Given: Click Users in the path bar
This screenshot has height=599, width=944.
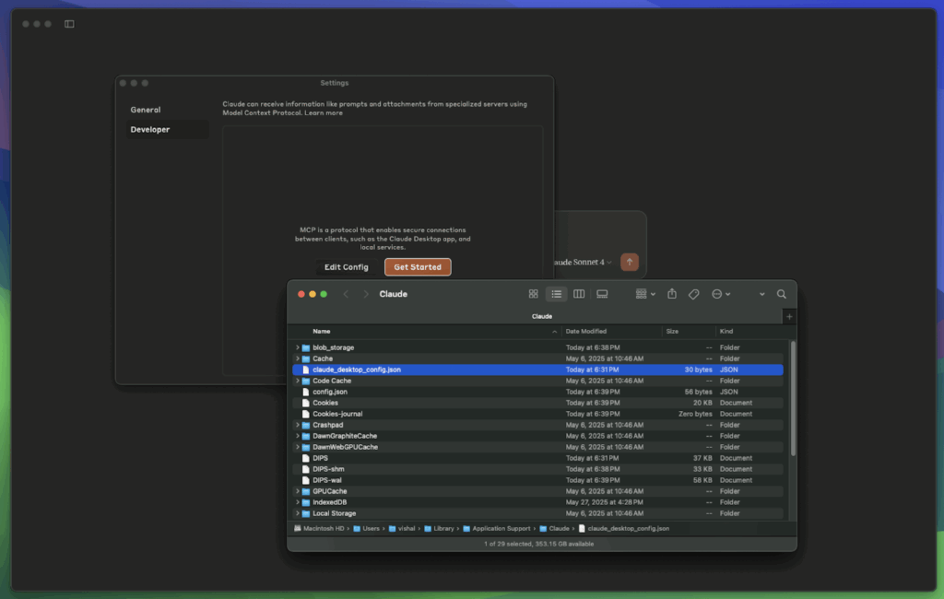Looking at the screenshot, I should pos(367,529).
